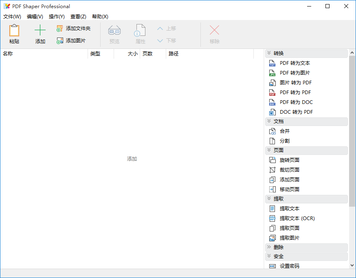Expand the 删除 section chevron
The height and width of the screenshot is (278, 356).
pos(269,247)
